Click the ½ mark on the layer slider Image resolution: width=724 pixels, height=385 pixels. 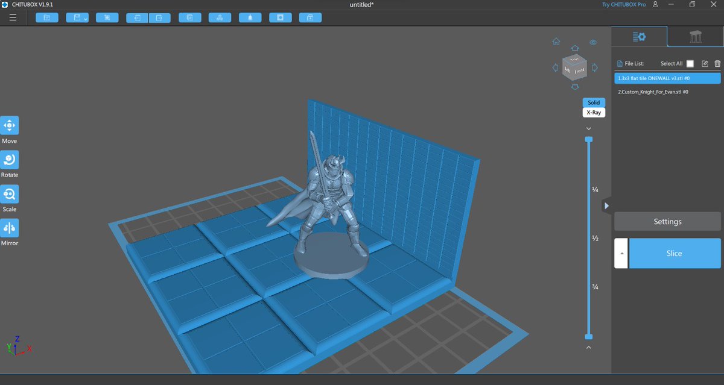pos(595,239)
